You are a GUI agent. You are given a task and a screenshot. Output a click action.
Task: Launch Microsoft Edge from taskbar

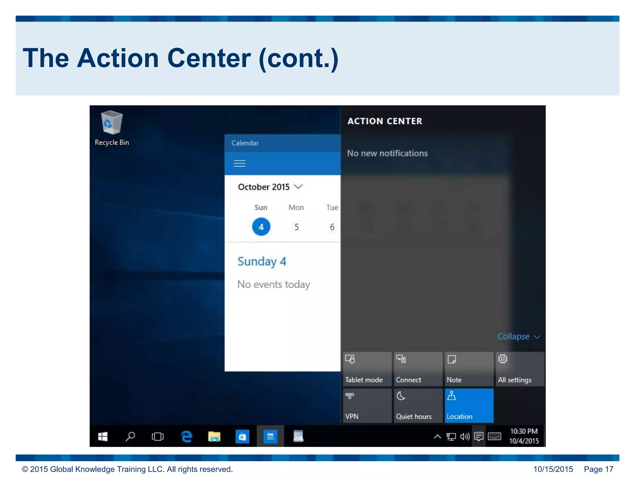[x=186, y=436]
